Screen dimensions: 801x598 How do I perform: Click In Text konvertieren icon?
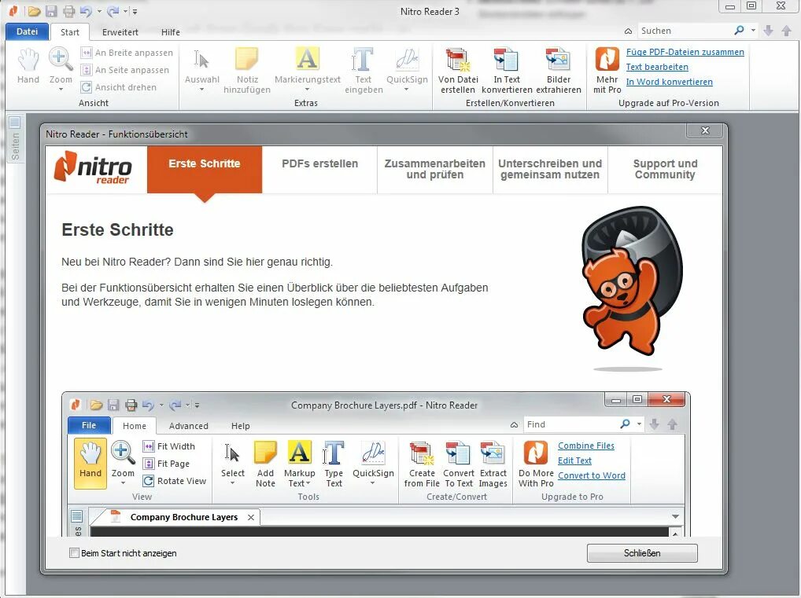[x=506, y=59]
